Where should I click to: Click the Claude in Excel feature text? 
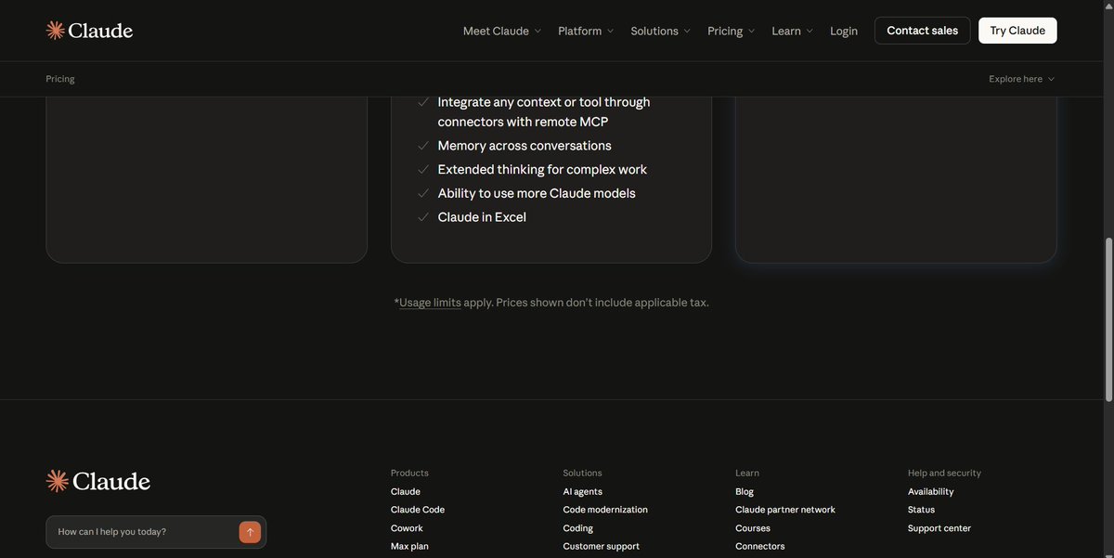482,217
